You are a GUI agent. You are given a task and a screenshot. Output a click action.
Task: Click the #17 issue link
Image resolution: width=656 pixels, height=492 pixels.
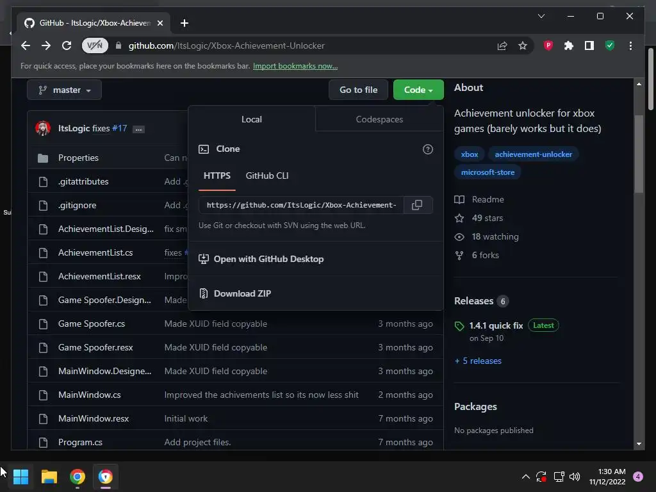tap(119, 128)
